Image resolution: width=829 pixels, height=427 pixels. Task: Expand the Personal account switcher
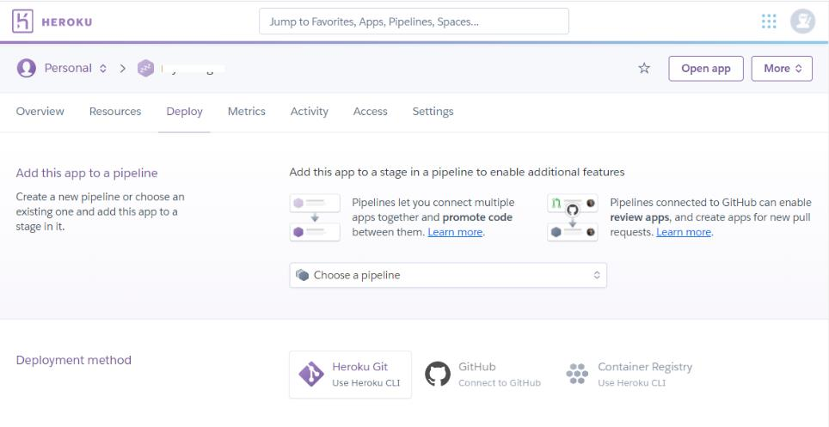pyautogui.click(x=103, y=68)
